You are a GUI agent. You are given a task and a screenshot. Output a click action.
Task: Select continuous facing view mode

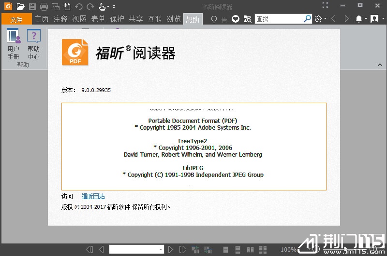pyautogui.click(x=263, y=250)
